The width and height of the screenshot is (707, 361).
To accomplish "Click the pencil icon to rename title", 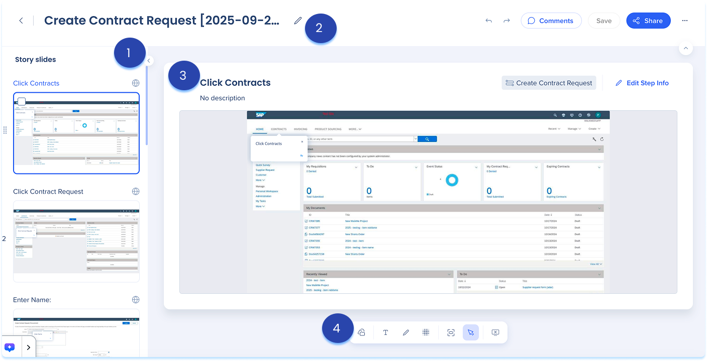I will point(298,21).
